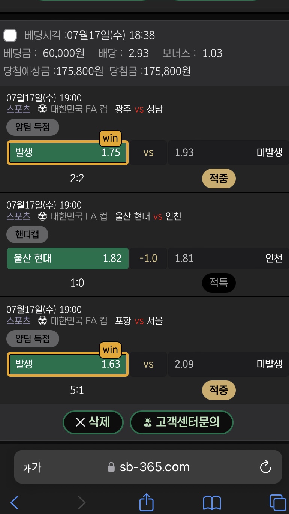Viewport: 289px width, 514px height.
Task: Tap the 양팀 득점 tag for 광주 match
Action: click(x=33, y=128)
